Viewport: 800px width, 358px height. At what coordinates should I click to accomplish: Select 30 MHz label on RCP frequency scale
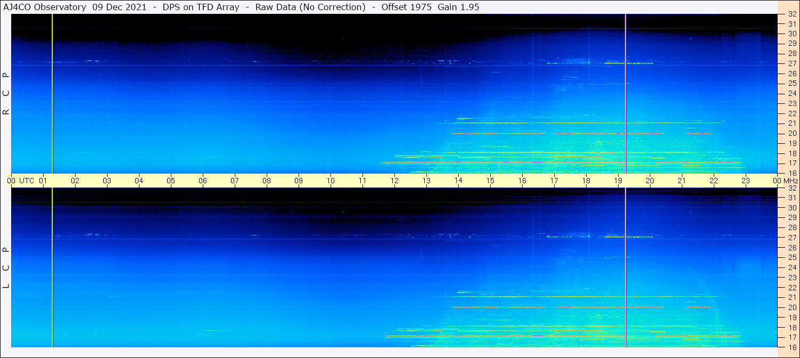tap(792, 34)
